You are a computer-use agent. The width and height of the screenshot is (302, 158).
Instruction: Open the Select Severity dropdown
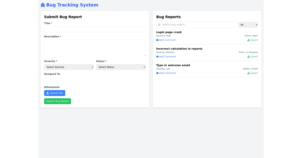pos(69,67)
